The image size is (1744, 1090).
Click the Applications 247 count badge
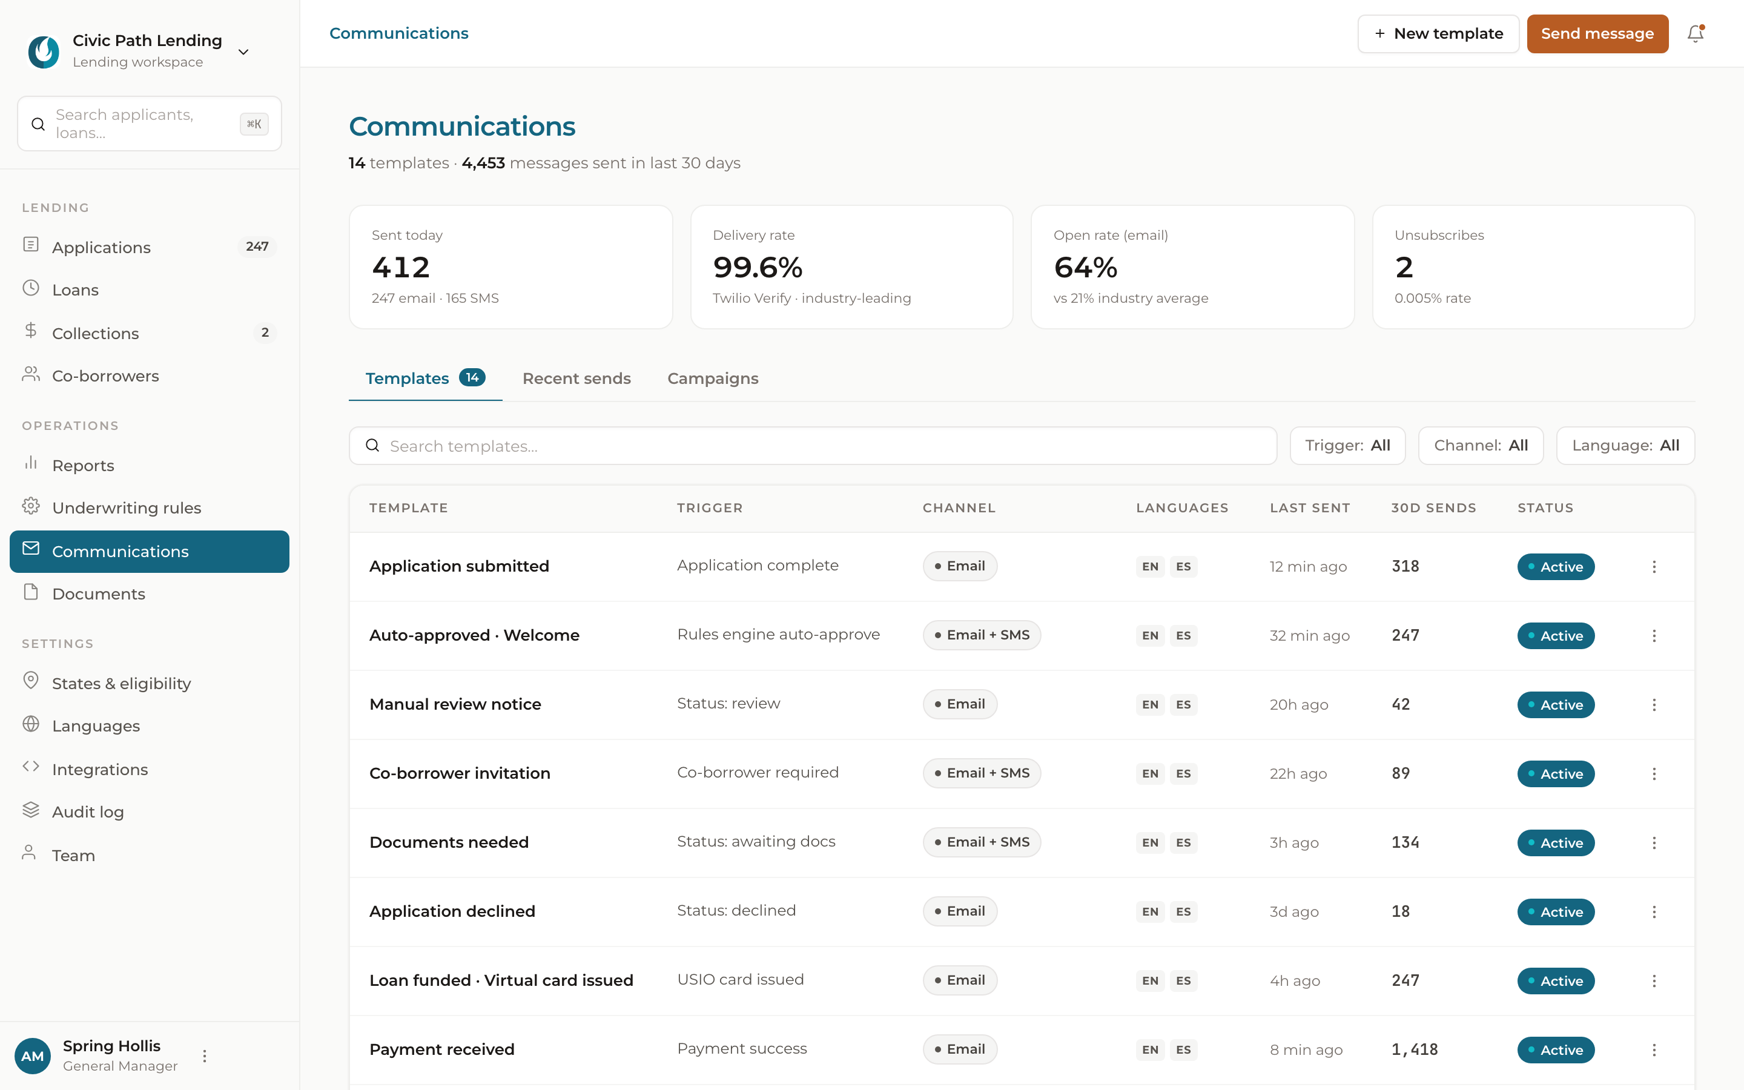(257, 246)
